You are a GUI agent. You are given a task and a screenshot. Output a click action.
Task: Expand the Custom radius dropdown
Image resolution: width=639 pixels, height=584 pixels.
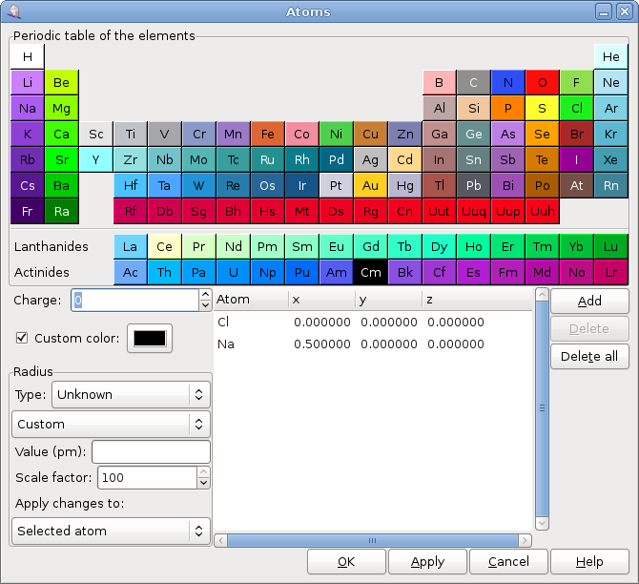111,424
